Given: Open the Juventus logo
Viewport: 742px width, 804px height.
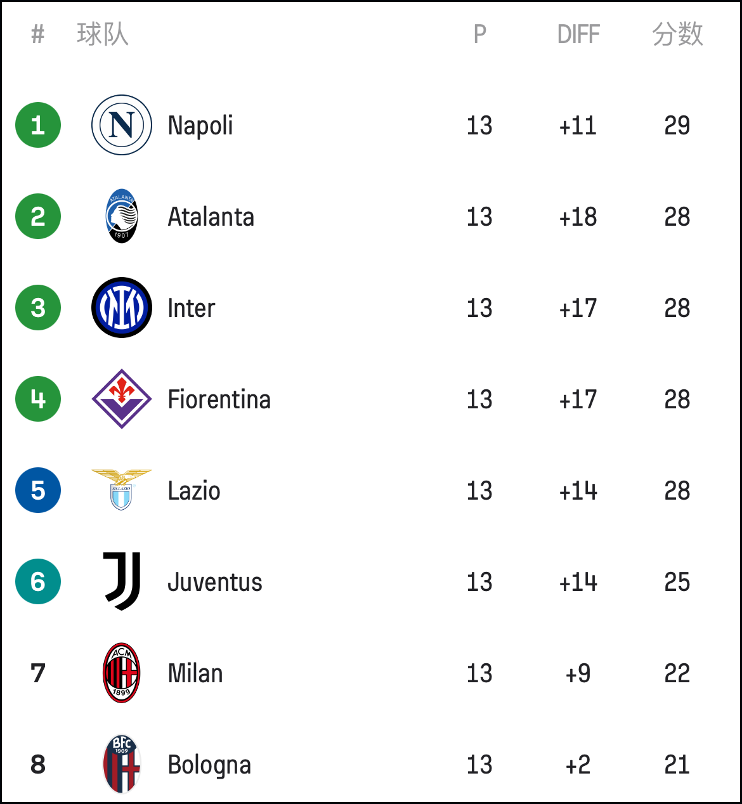Looking at the screenshot, I should coord(122,581).
